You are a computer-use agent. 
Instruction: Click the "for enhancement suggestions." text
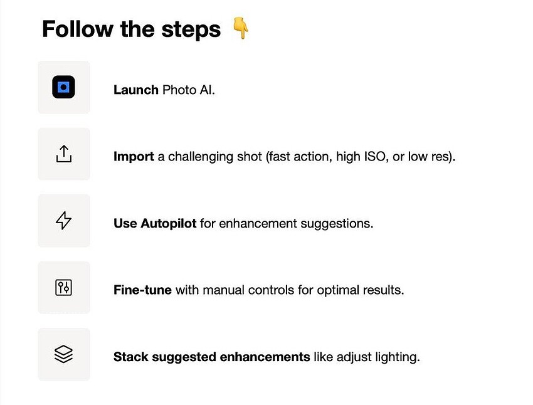[287, 223]
